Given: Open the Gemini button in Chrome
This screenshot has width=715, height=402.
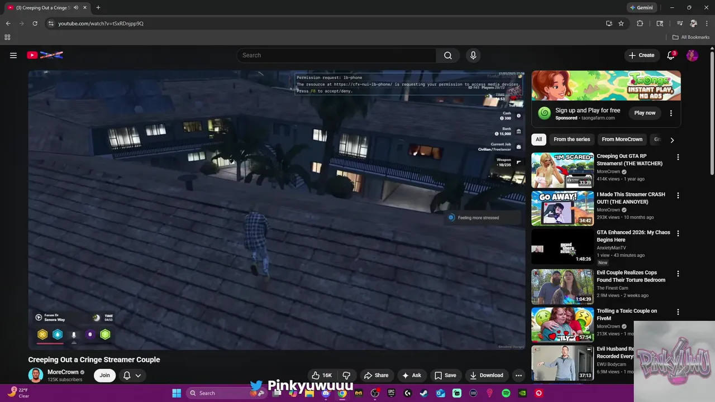Looking at the screenshot, I should 641,8.
